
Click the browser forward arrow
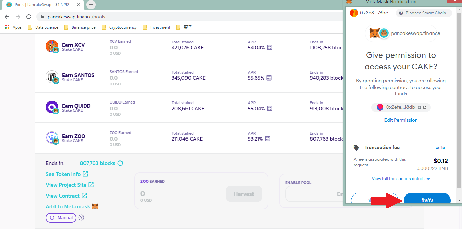click(x=18, y=17)
